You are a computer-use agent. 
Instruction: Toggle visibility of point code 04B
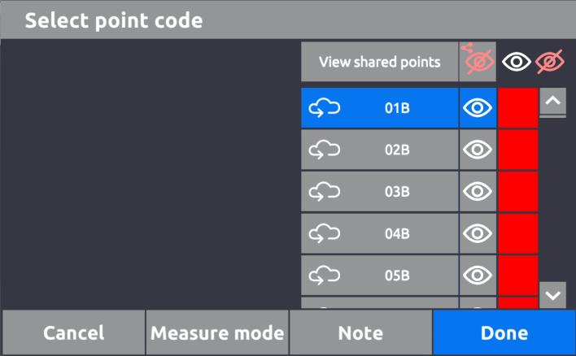pyautogui.click(x=478, y=234)
